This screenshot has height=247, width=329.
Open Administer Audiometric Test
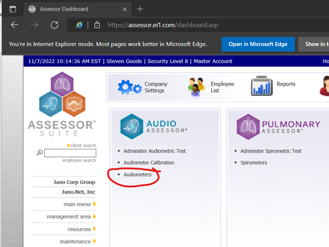(x=154, y=151)
